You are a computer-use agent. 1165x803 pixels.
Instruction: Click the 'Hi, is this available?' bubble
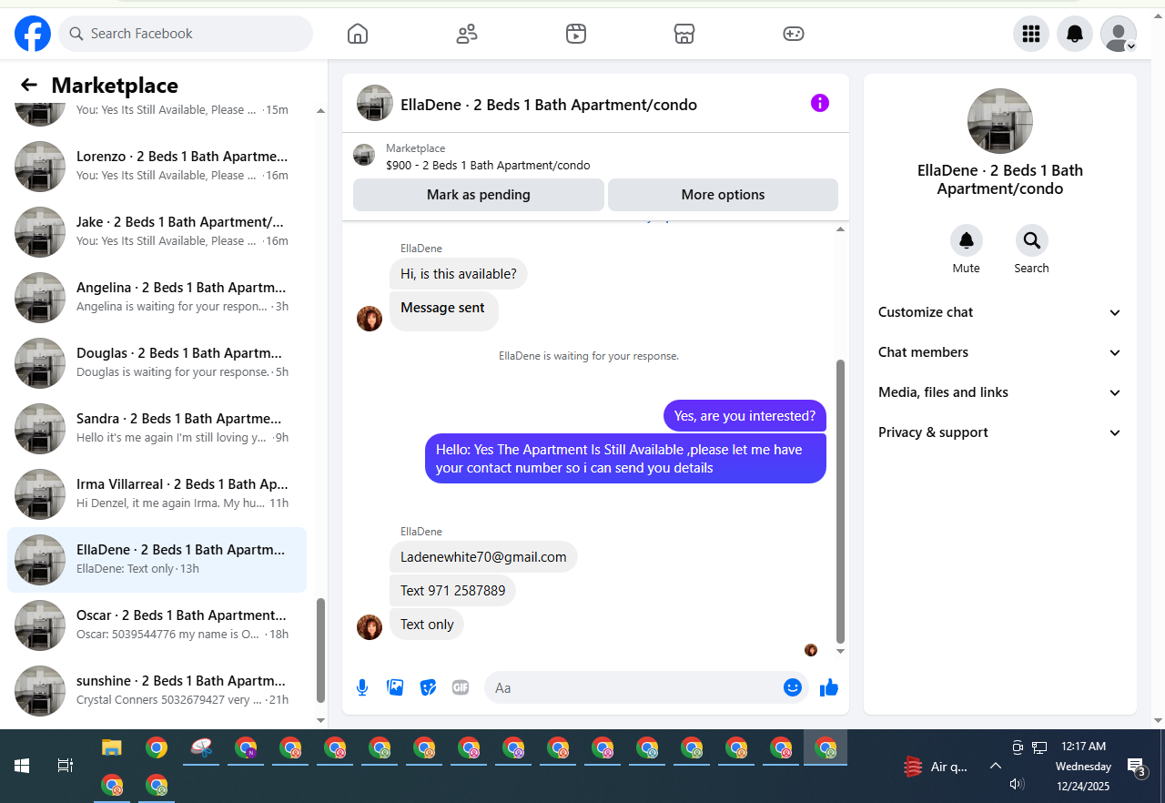pyautogui.click(x=459, y=274)
